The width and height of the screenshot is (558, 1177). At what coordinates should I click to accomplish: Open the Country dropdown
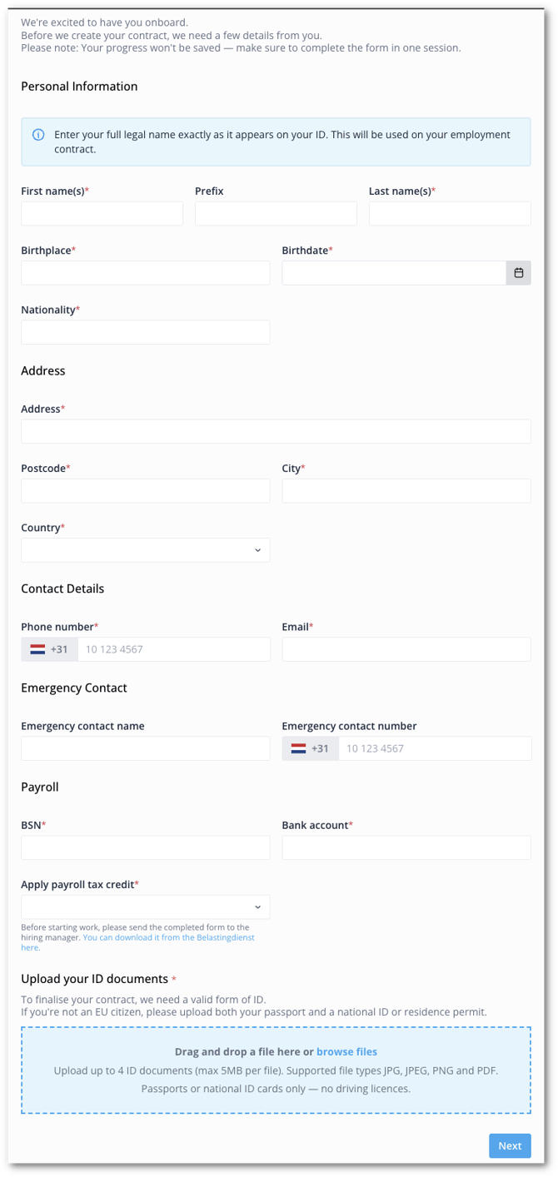pos(145,549)
